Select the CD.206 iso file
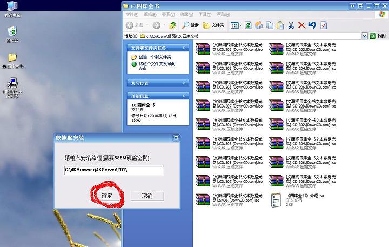The width and height of the screenshot is (389, 247). click(303, 86)
